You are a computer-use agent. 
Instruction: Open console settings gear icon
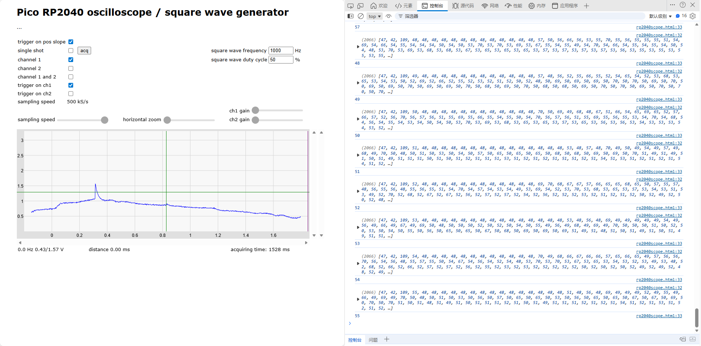click(x=693, y=16)
